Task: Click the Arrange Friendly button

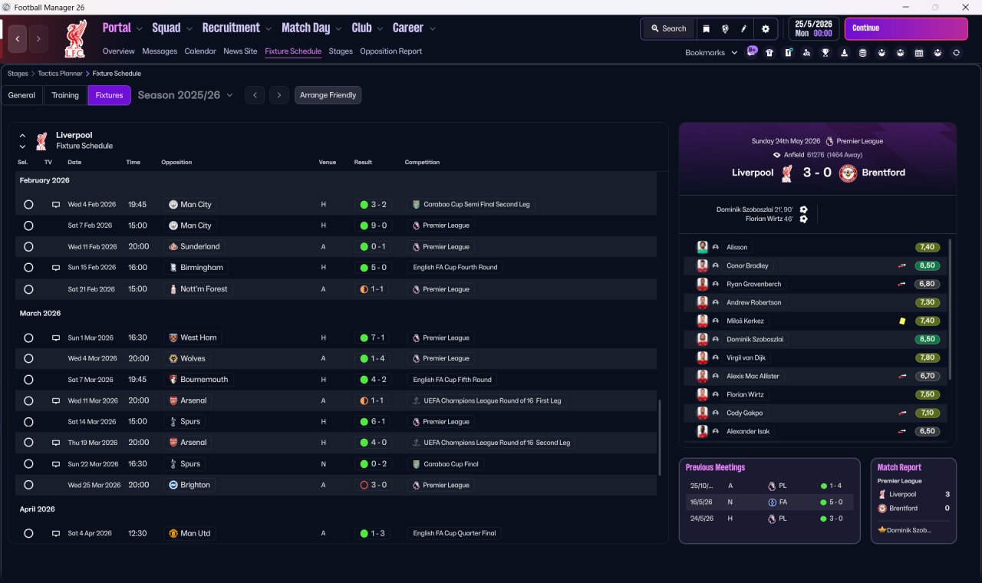Action: (x=328, y=95)
